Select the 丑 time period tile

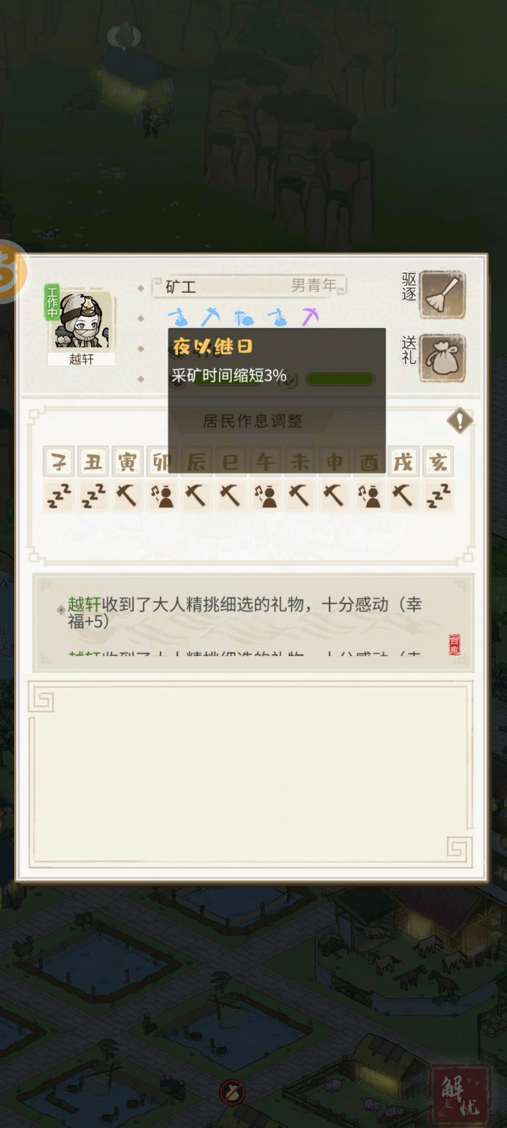click(x=93, y=462)
